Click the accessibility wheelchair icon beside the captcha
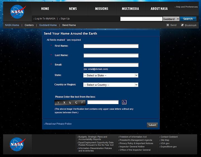Screen dimensions: 201x157 [124, 102]
